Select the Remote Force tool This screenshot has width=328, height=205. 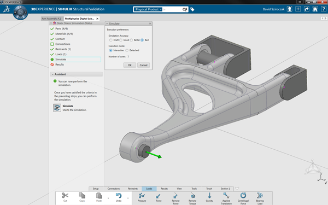click(175, 198)
